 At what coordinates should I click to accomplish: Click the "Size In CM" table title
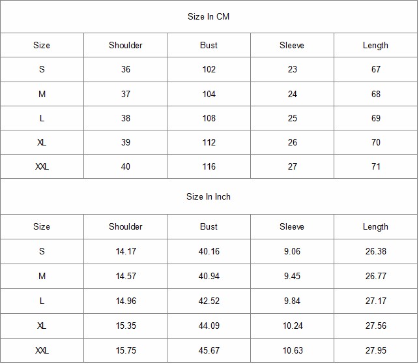[209, 17]
